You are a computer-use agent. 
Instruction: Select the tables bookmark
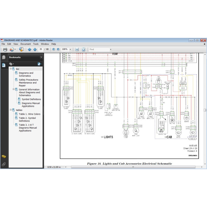click(19, 110)
